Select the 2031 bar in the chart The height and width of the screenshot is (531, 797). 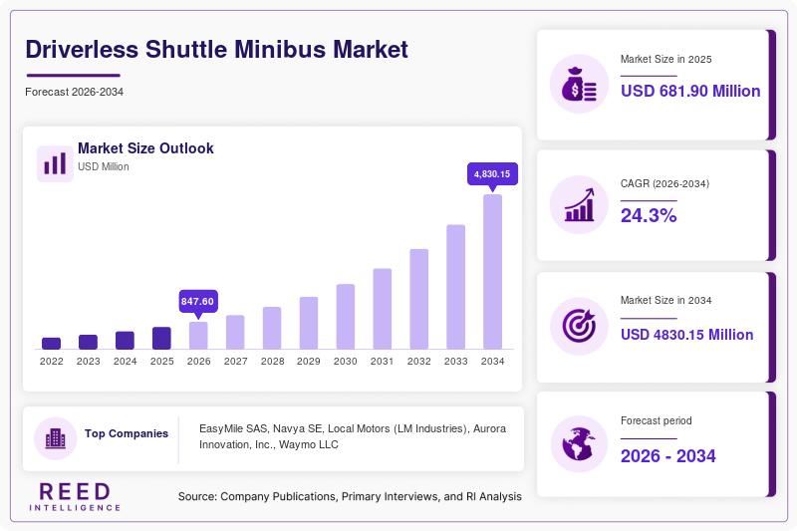pos(383,309)
